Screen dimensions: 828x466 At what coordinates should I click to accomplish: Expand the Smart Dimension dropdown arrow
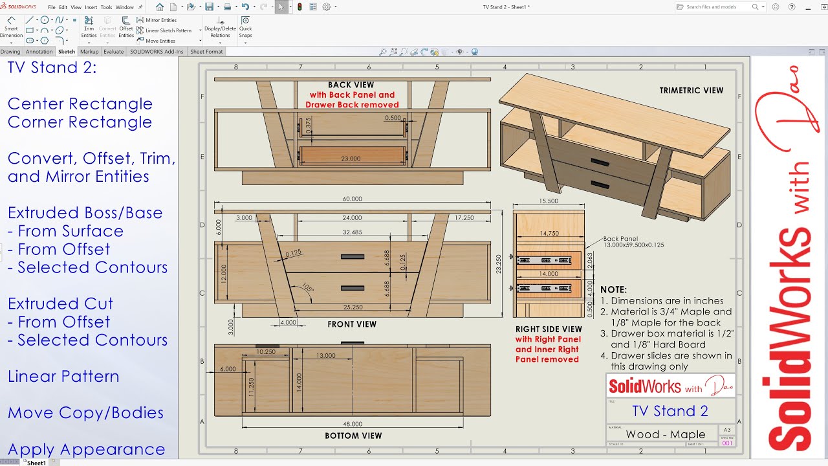[11, 43]
